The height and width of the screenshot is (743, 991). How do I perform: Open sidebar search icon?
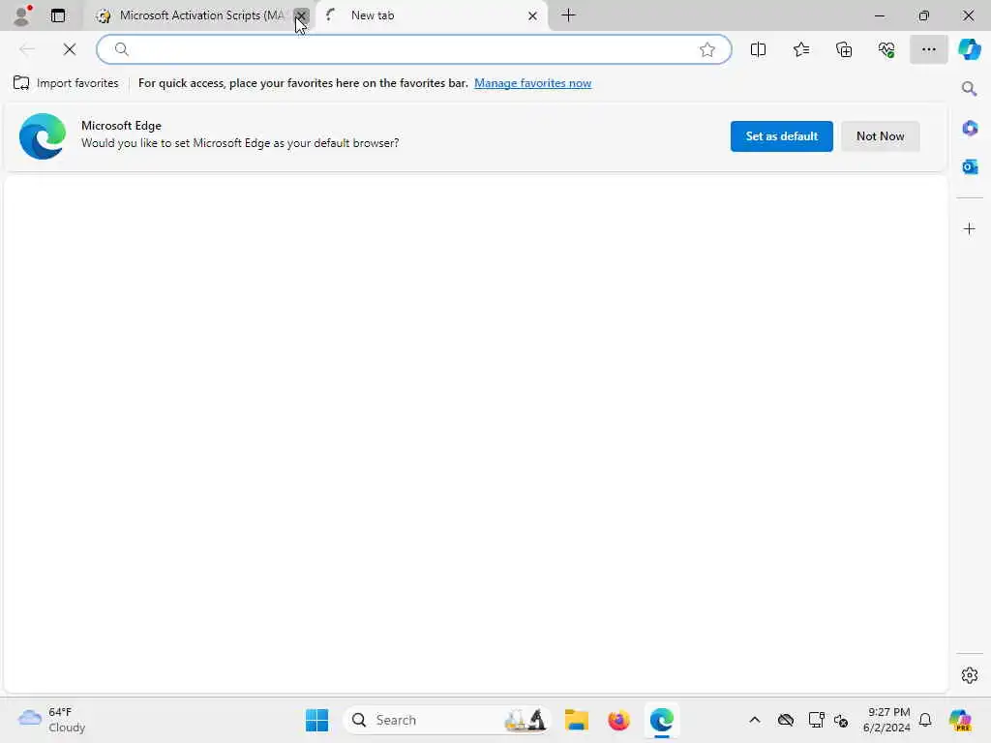969,89
